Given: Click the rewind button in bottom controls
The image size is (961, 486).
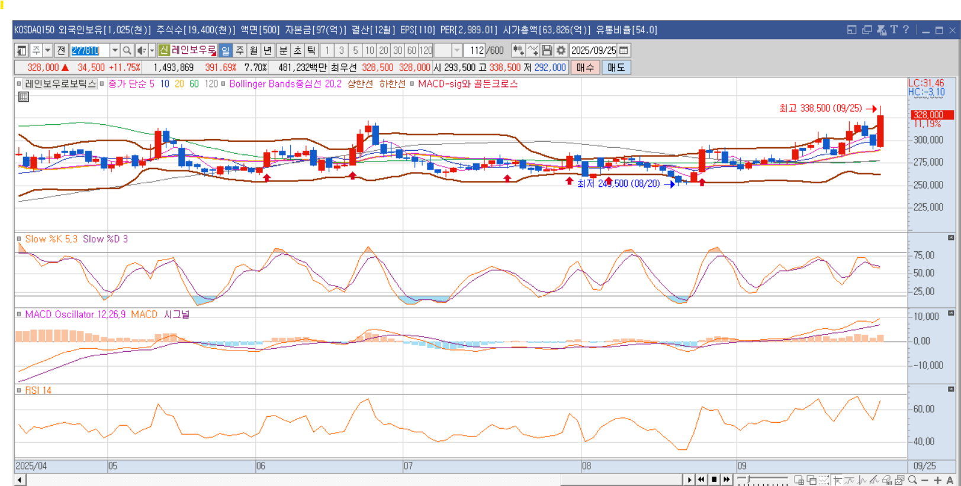Looking at the screenshot, I should pyautogui.click(x=702, y=479).
